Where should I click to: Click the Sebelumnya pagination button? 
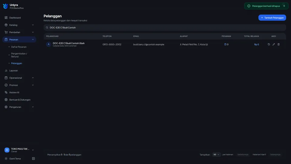tap(243, 155)
